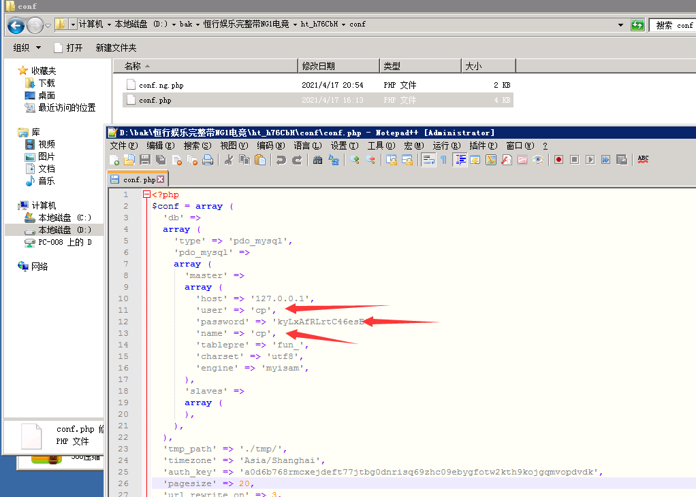Click the Save All toolbar icon
This screenshot has height=497, width=696.
point(161,160)
